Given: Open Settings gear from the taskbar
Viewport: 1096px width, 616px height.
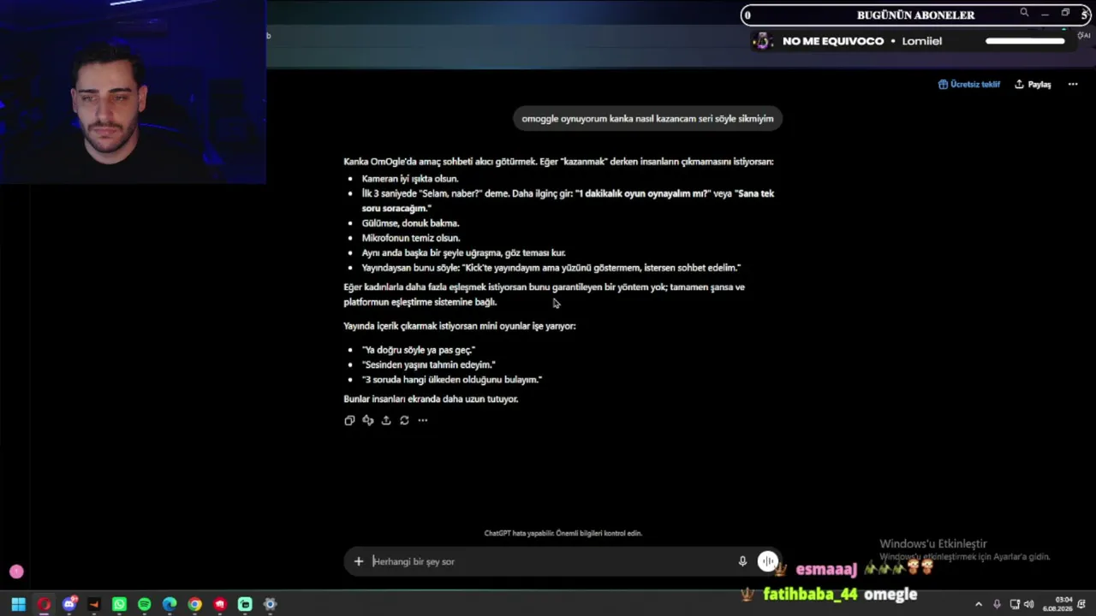Looking at the screenshot, I should tap(270, 604).
